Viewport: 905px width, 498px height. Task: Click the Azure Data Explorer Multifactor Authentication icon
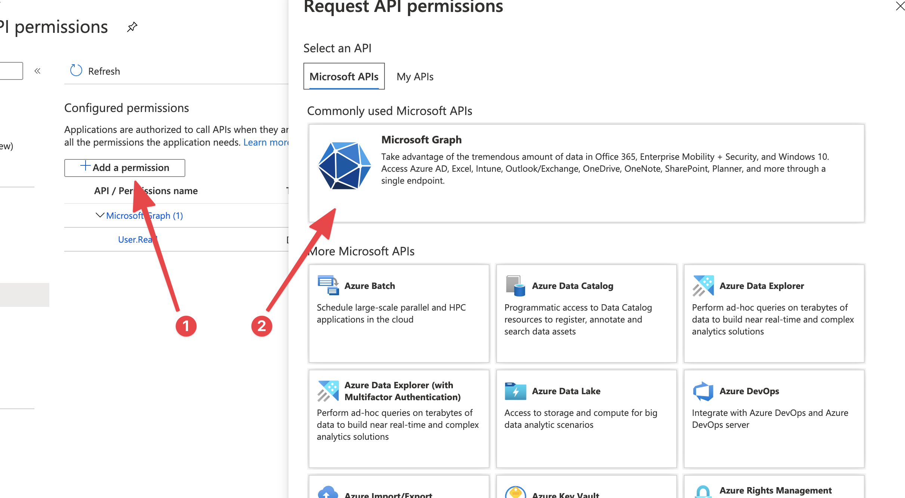pos(328,391)
